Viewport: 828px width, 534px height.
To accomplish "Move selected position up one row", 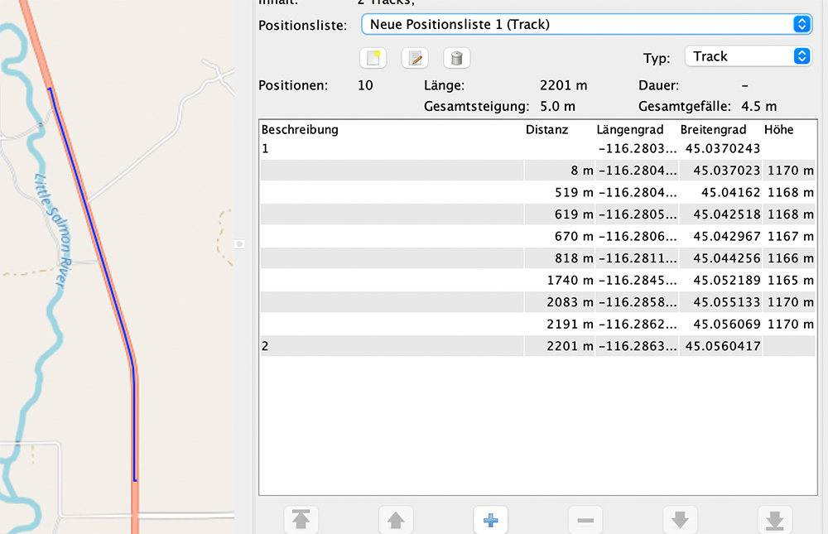I will (x=396, y=521).
